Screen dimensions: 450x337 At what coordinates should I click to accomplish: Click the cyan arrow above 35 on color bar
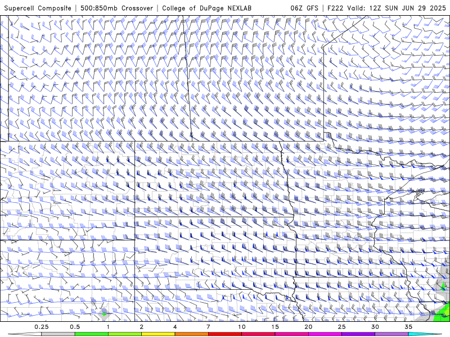tap(425, 334)
